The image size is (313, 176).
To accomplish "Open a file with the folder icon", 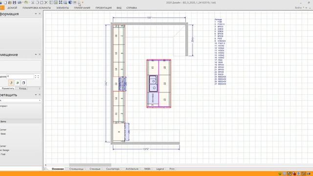I will 10,2.
